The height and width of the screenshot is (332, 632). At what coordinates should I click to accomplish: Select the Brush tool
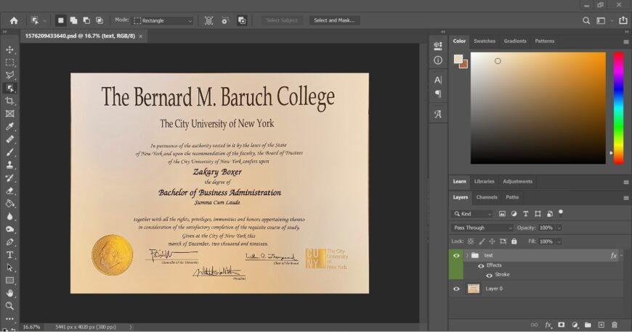[9, 152]
